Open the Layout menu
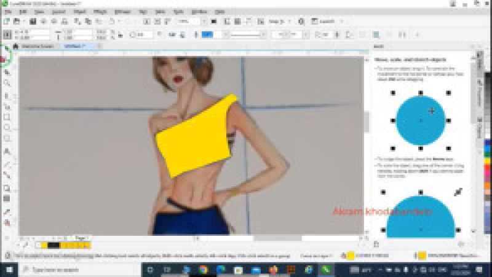492x277 pixels. click(x=58, y=12)
